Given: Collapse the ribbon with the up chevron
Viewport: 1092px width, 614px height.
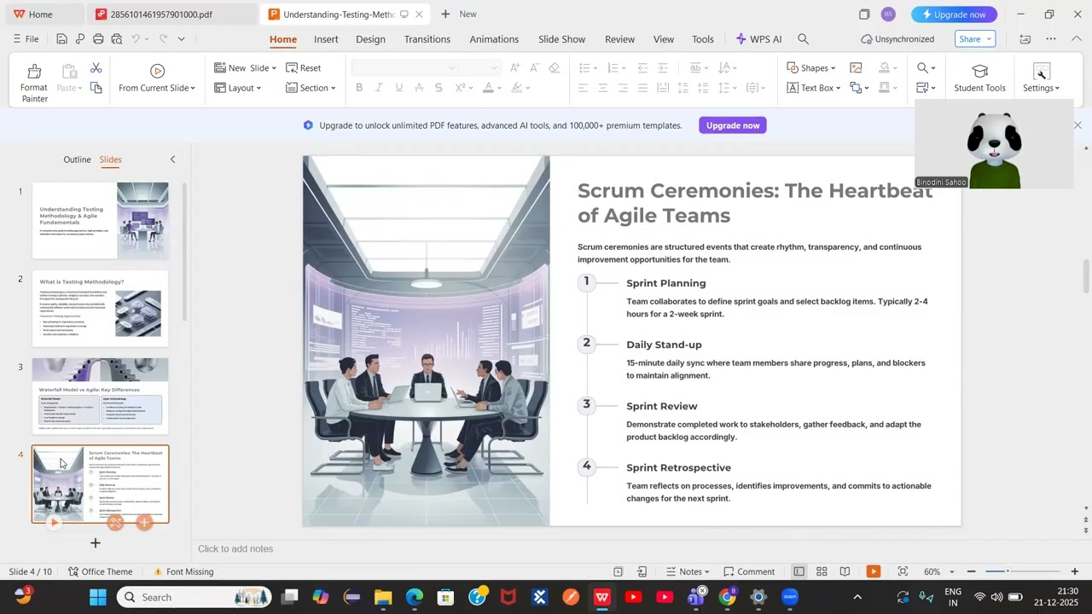Looking at the screenshot, I should pos(1077,39).
